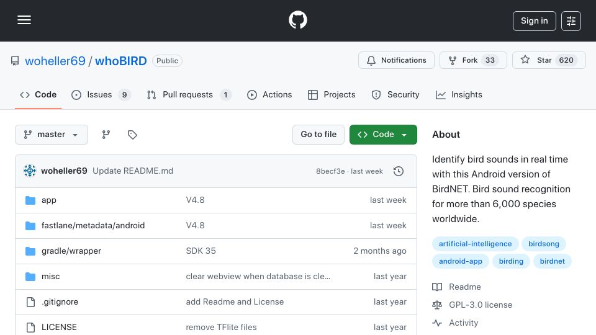Click the misc folder icon
The height and width of the screenshot is (335, 596).
[x=30, y=277]
